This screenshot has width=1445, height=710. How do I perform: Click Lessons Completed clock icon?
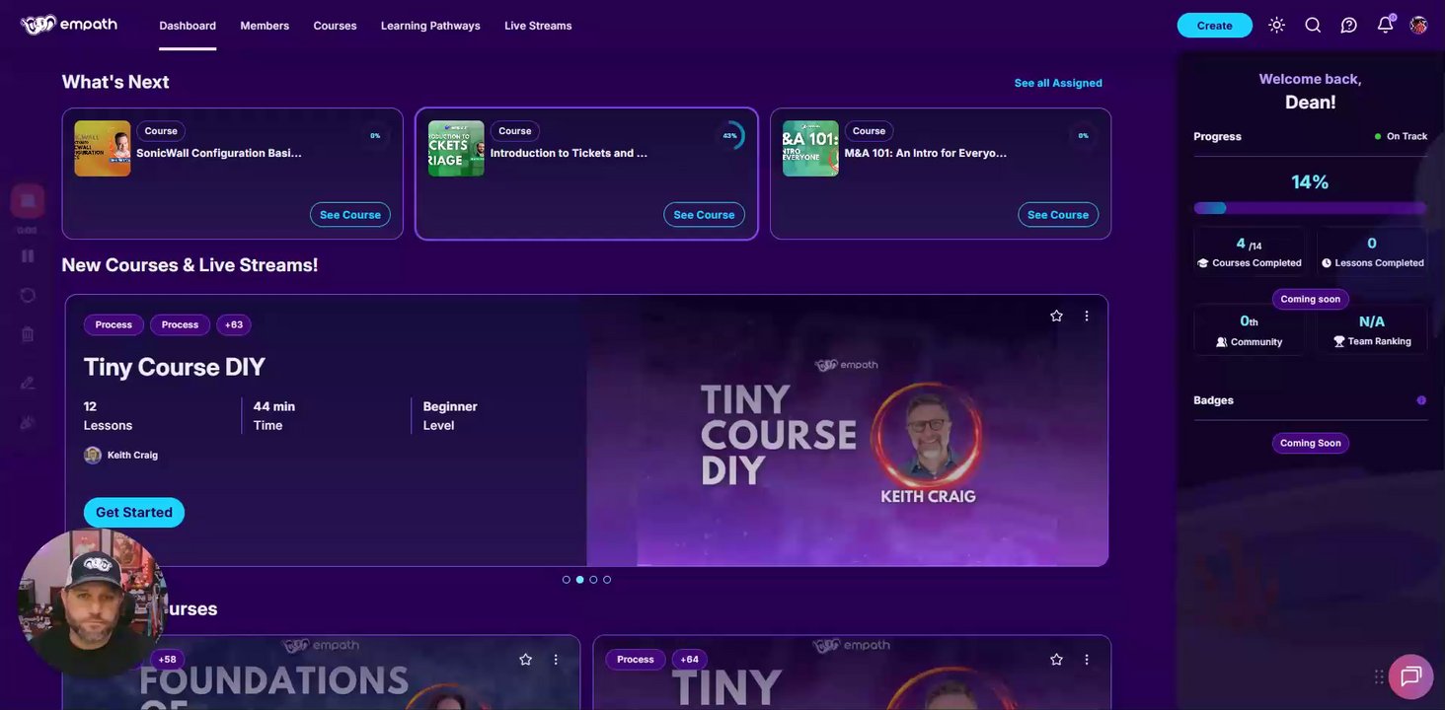[x=1327, y=263]
